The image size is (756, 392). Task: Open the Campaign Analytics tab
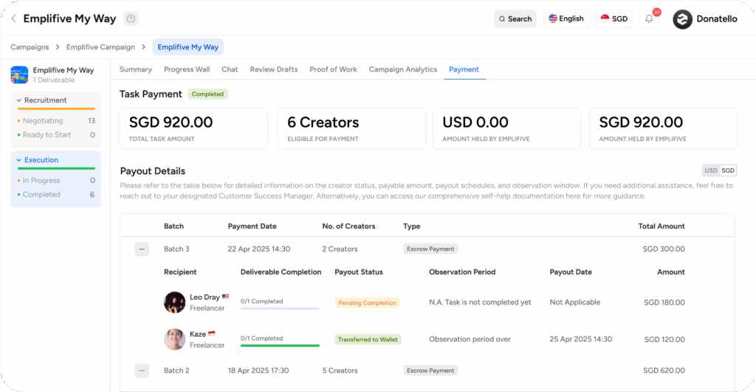pos(403,69)
